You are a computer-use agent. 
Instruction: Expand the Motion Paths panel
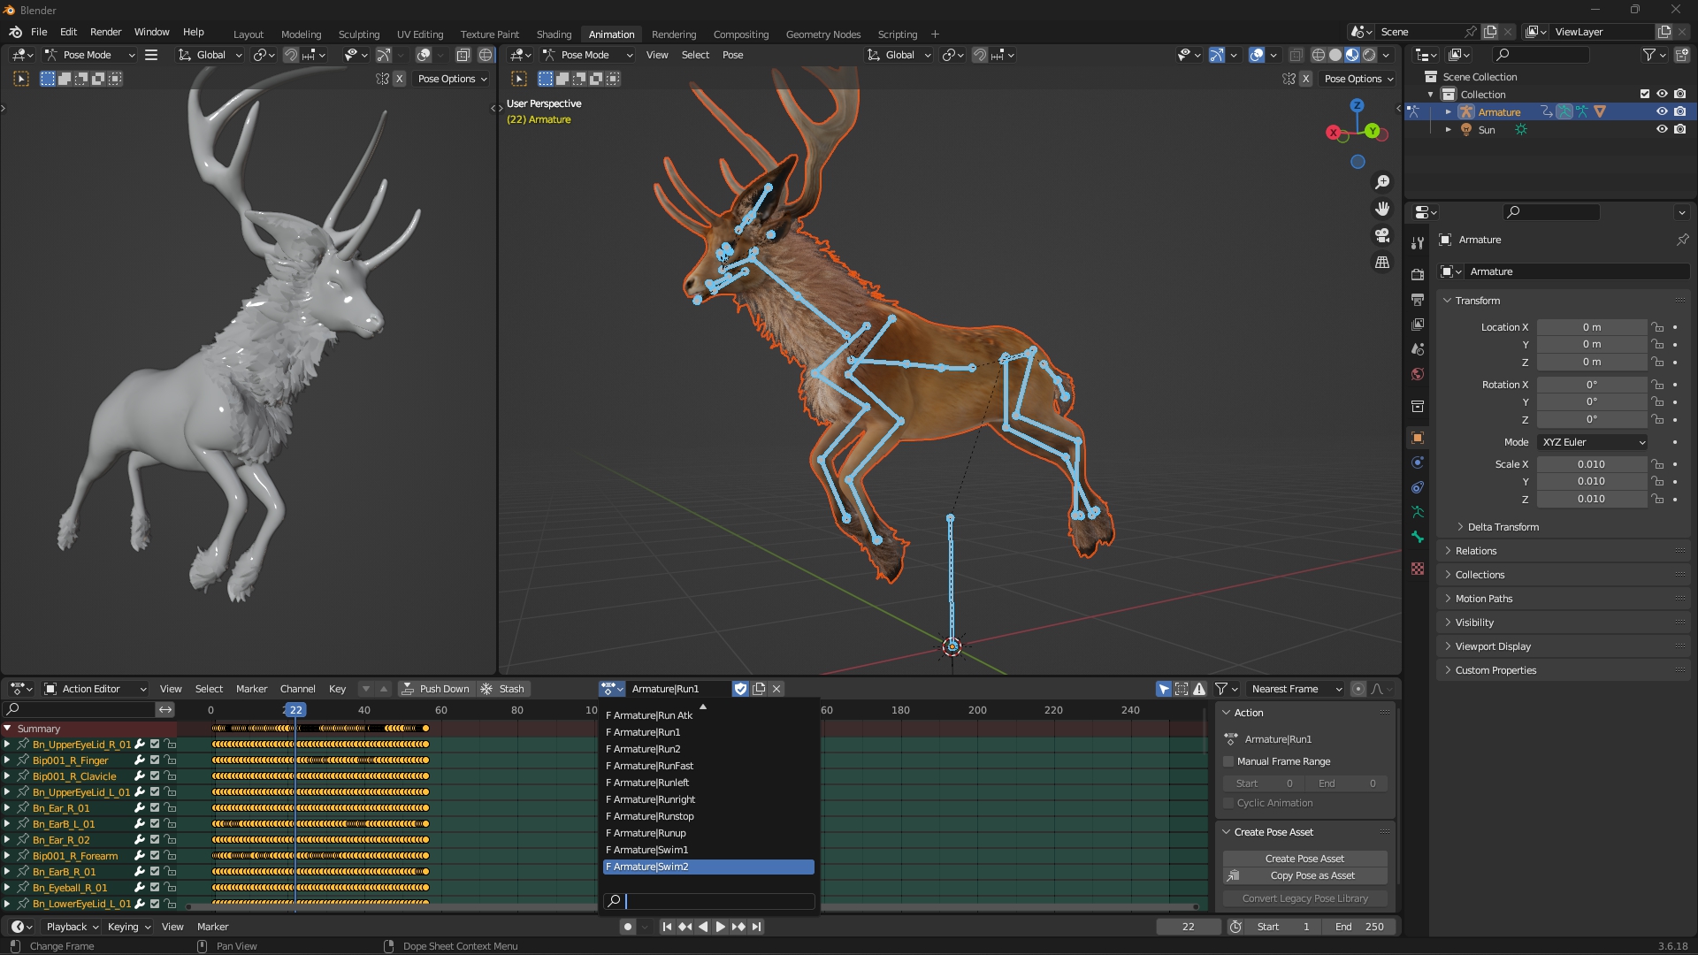pyautogui.click(x=1483, y=599)
